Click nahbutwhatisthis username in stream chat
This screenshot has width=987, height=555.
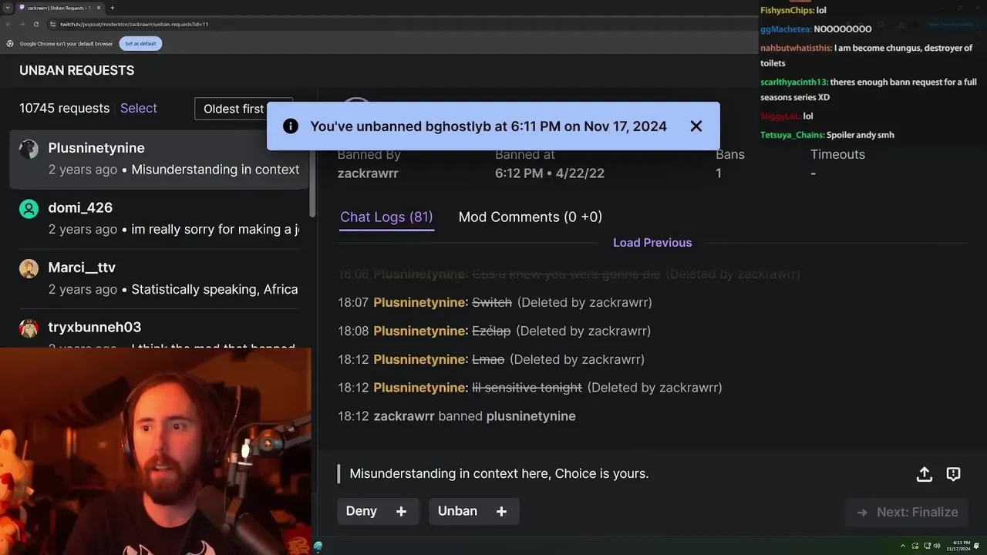(795, 48)
